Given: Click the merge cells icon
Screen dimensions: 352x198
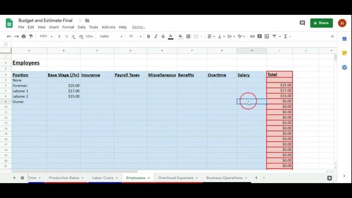Looking at the screenshot, I should tap(196, 36).
